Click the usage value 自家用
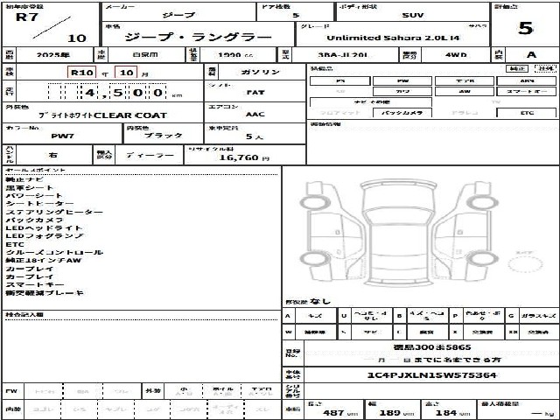560x420 pixels. [x=145, y=55]
